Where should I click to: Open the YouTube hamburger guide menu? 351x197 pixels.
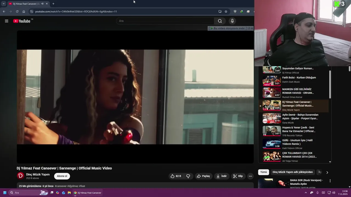(x=7, y=21)
